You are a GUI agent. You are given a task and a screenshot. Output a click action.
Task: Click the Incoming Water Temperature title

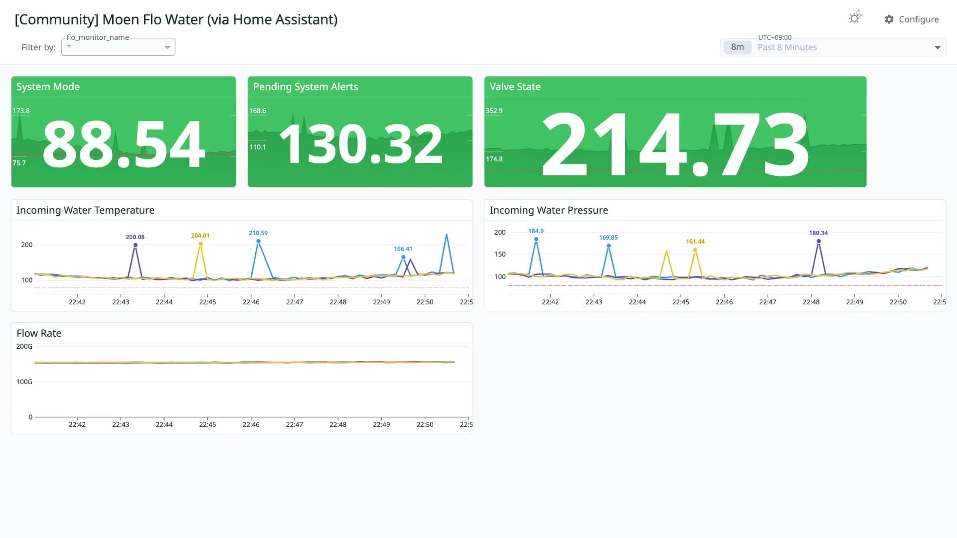pyautogui.click(x=85, y=210)
